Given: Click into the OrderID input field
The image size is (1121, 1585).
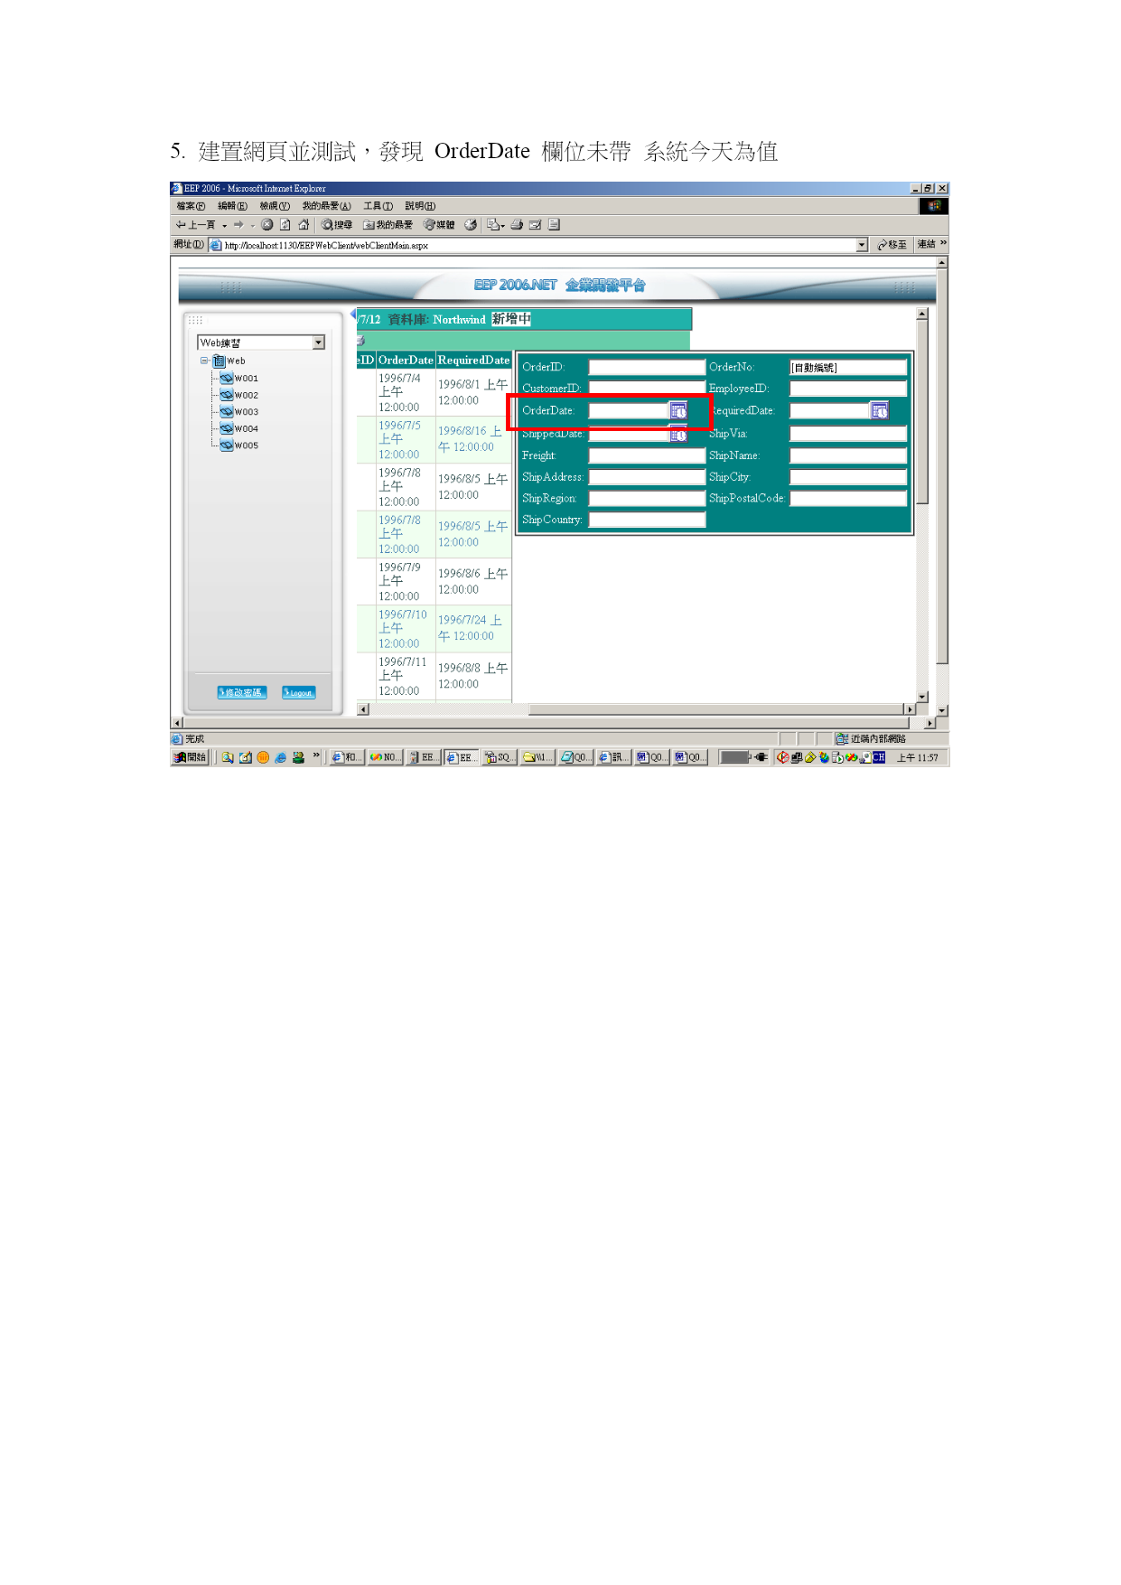Looking at the screenshot, I should point(647,367).
